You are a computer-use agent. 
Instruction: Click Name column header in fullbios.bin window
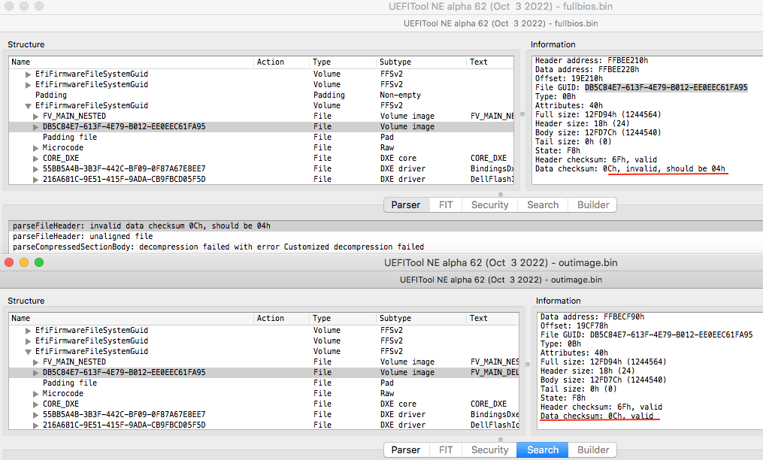[x=132, y=62]
